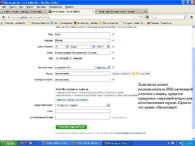The width and height of the screenshot is (195, 146).
Task: Click the Google search box
Action: tap(167, 17)
